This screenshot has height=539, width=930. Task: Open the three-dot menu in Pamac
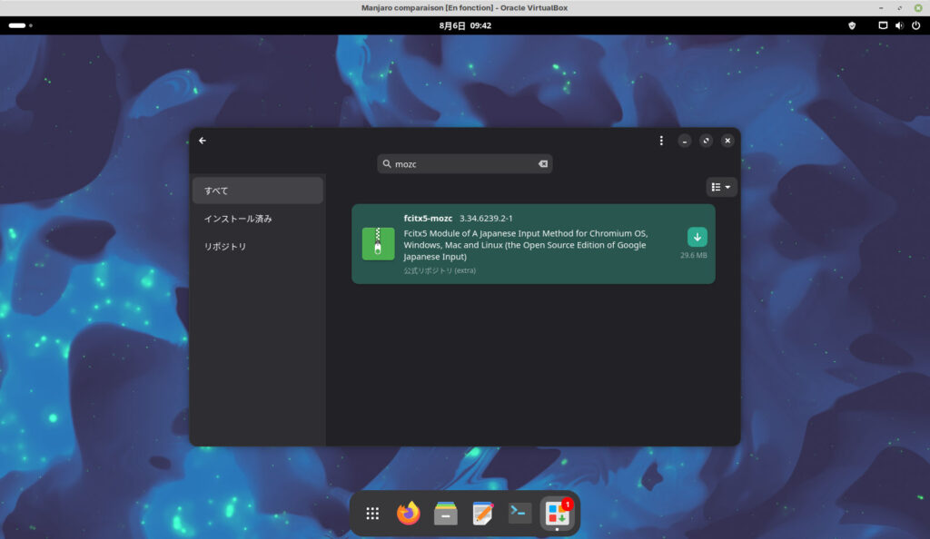click(x=661, y=141)
